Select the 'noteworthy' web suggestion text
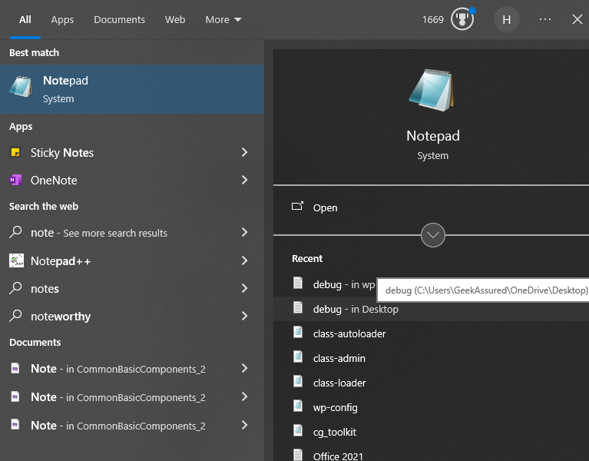This screenshot has width=589, height=461. pos(61,317)
